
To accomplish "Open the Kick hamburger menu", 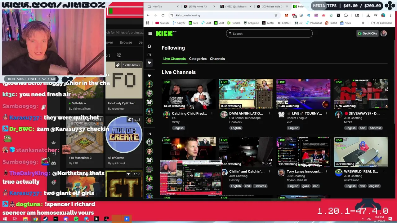I will (x=150, y=33).
